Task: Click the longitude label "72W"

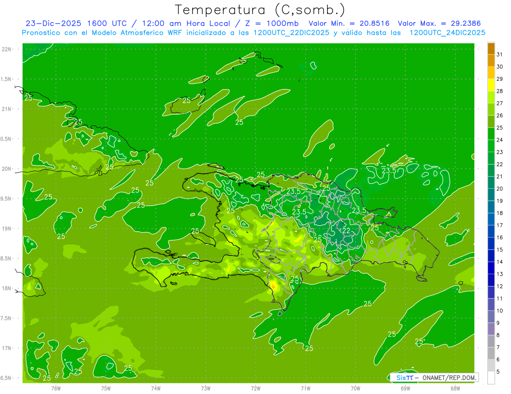Action: coord(255,388)
